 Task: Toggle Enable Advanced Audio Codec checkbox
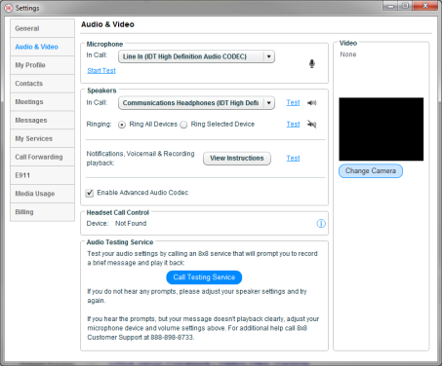pyautogui.click(x=90, y=193)
